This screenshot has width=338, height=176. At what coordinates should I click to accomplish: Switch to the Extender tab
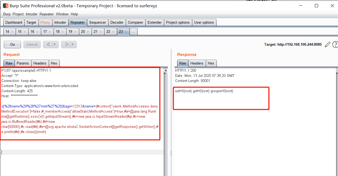155,23
